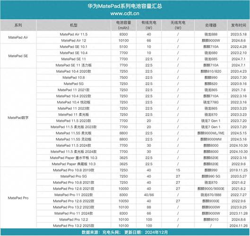The image size is (250, 236).
Task: Select the 发布时间 column header
Action: [x=239, y=25]
